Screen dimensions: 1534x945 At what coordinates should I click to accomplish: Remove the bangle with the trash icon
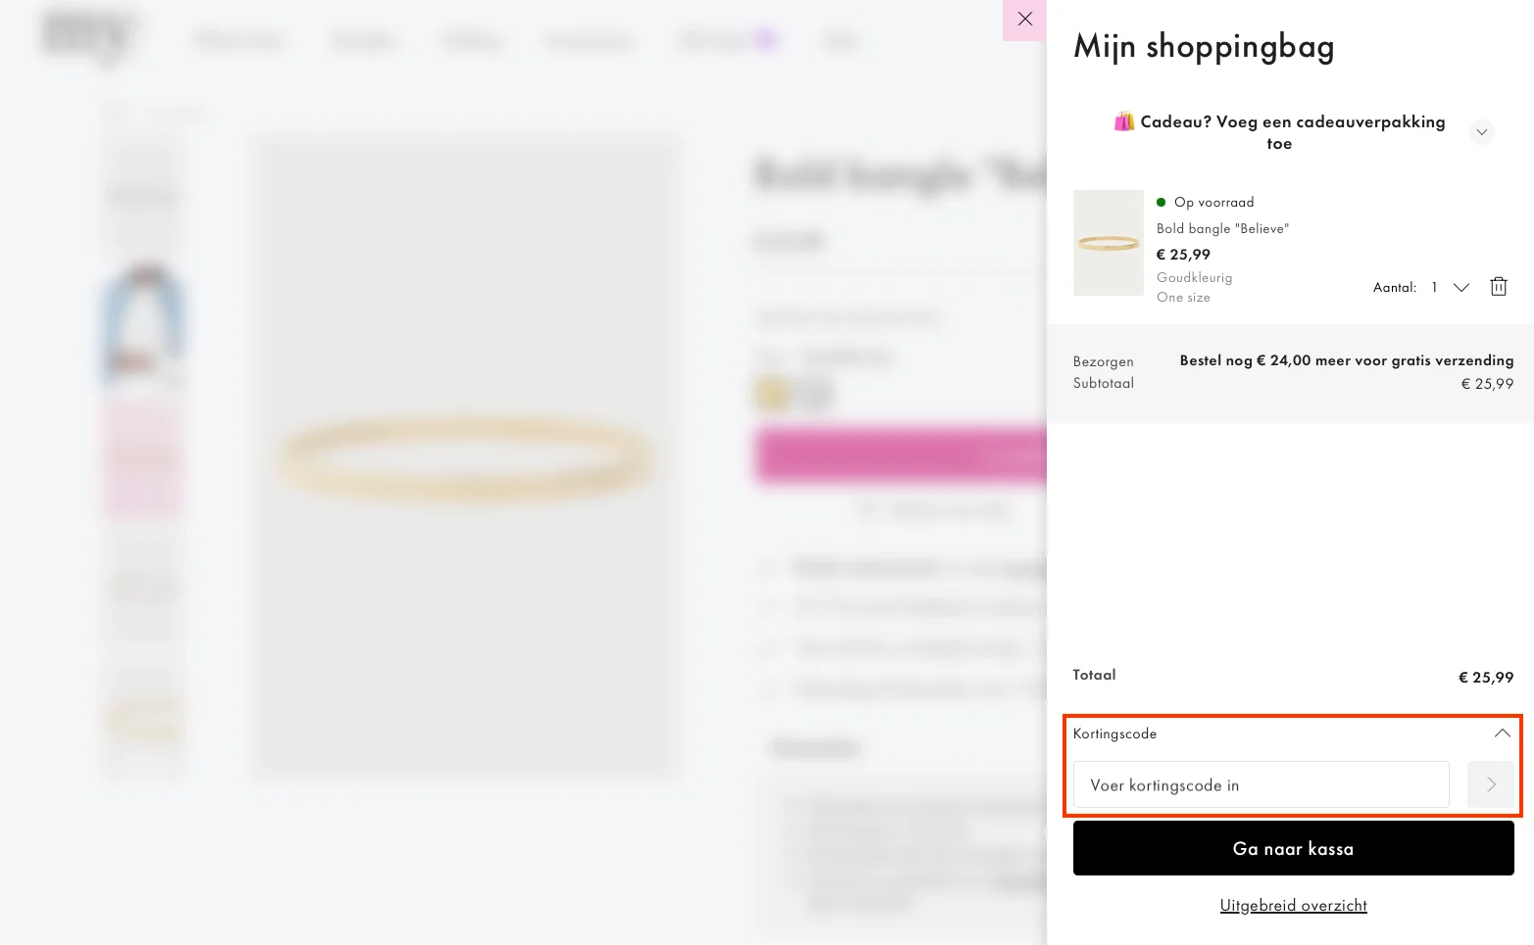coord(1498,287)
